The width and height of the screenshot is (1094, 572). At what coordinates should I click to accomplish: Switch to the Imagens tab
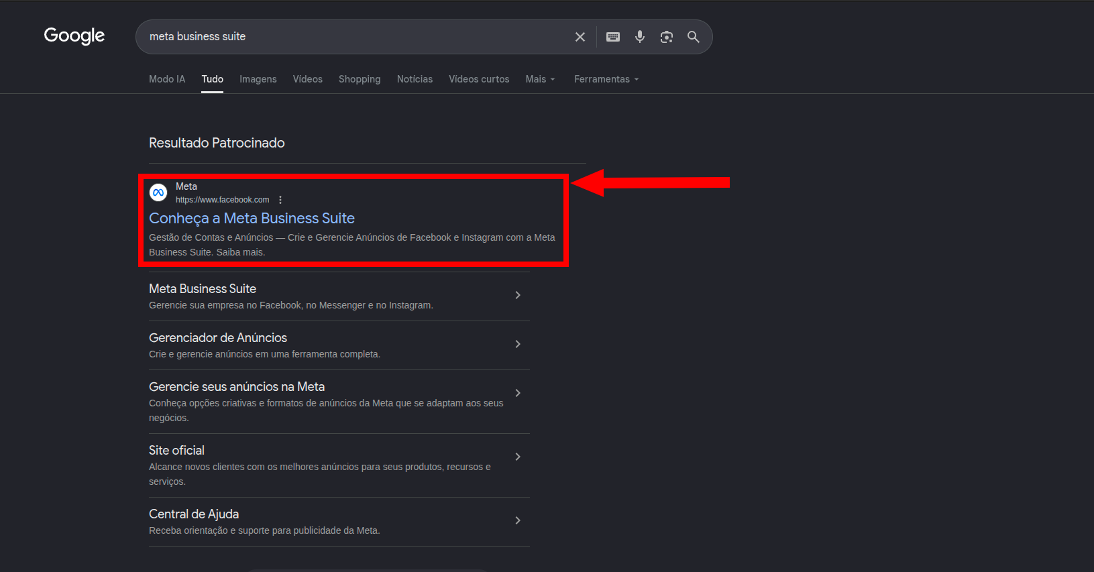pyautogui.click(x=258, y=79)
